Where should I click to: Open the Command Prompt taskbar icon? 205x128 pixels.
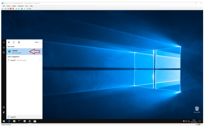[x=19, y=121]
